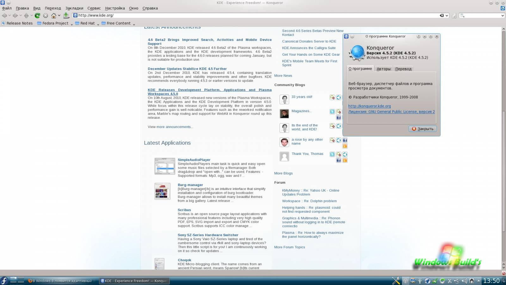The height and width of the screenshot is (285, 506).
Task: Click the notifications info tray icon
Action: (x=405, y=281)
